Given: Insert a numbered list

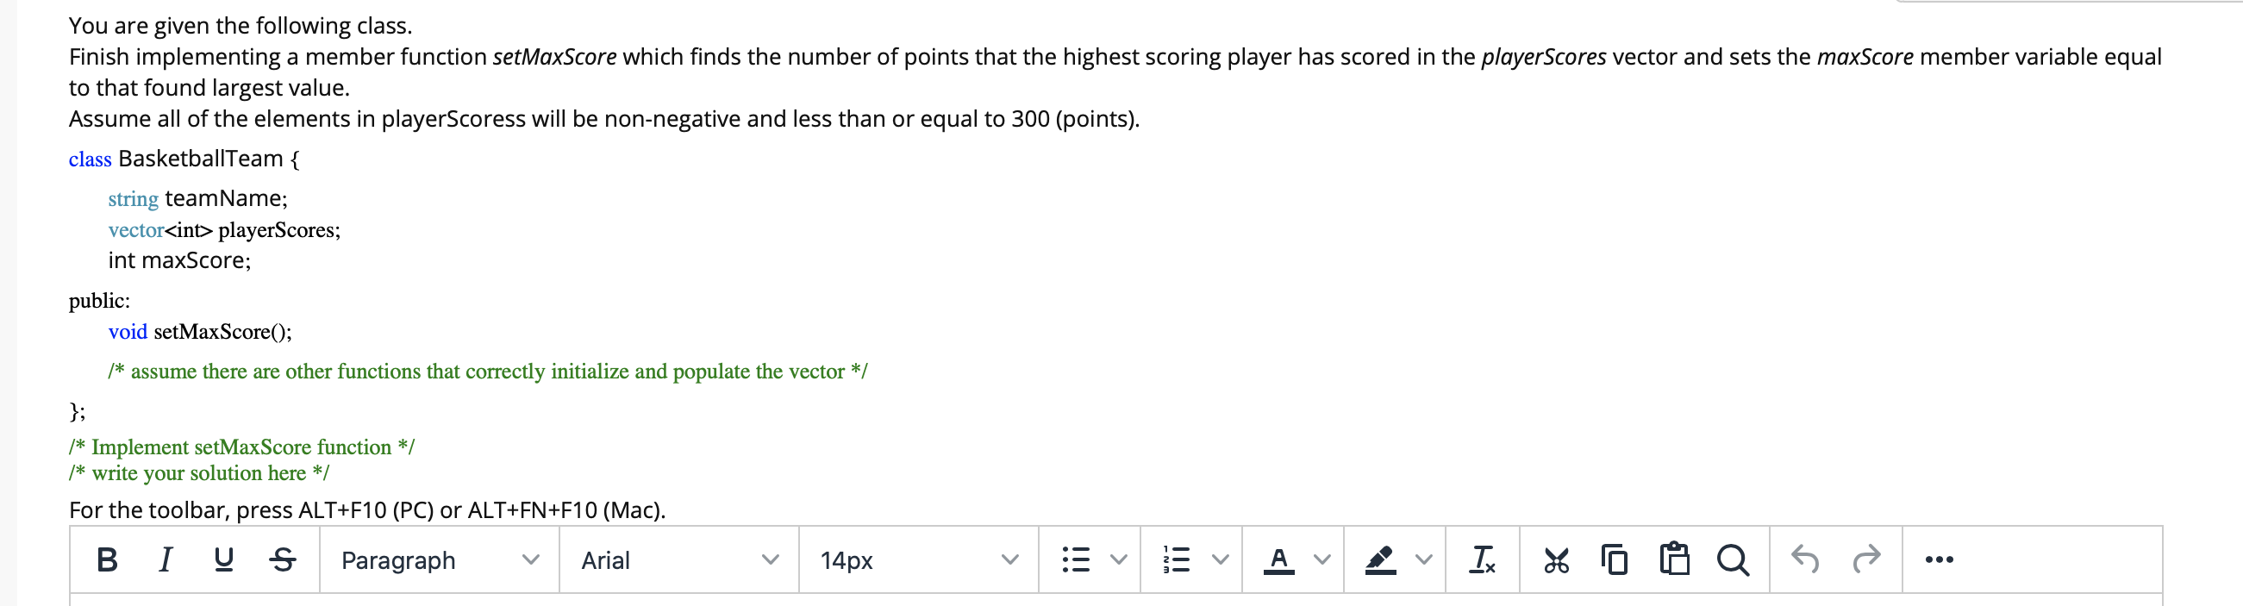Looking at the screenshot, I should 1178,559.
